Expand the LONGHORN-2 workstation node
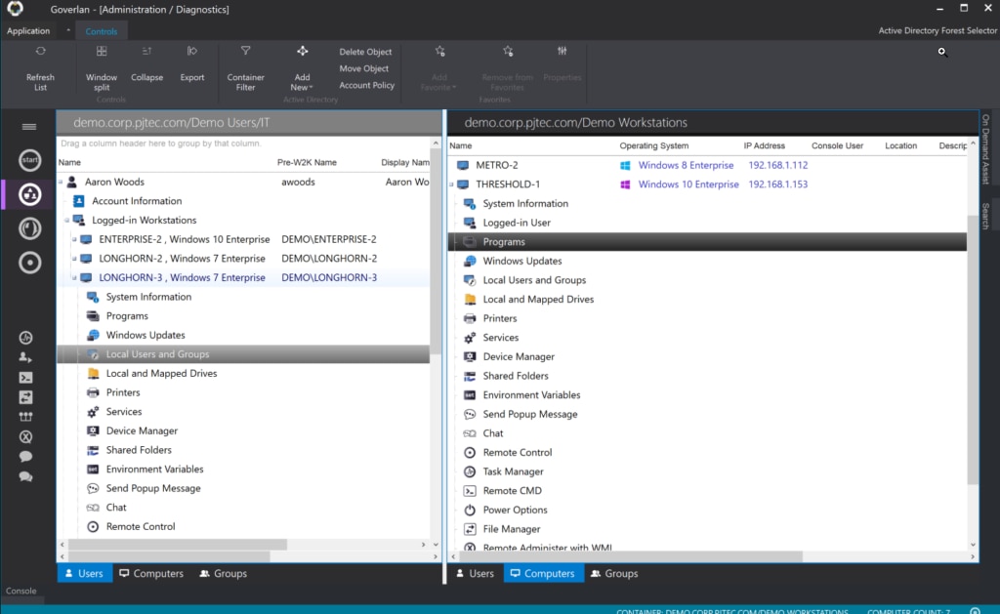 (x=74, y=259)
